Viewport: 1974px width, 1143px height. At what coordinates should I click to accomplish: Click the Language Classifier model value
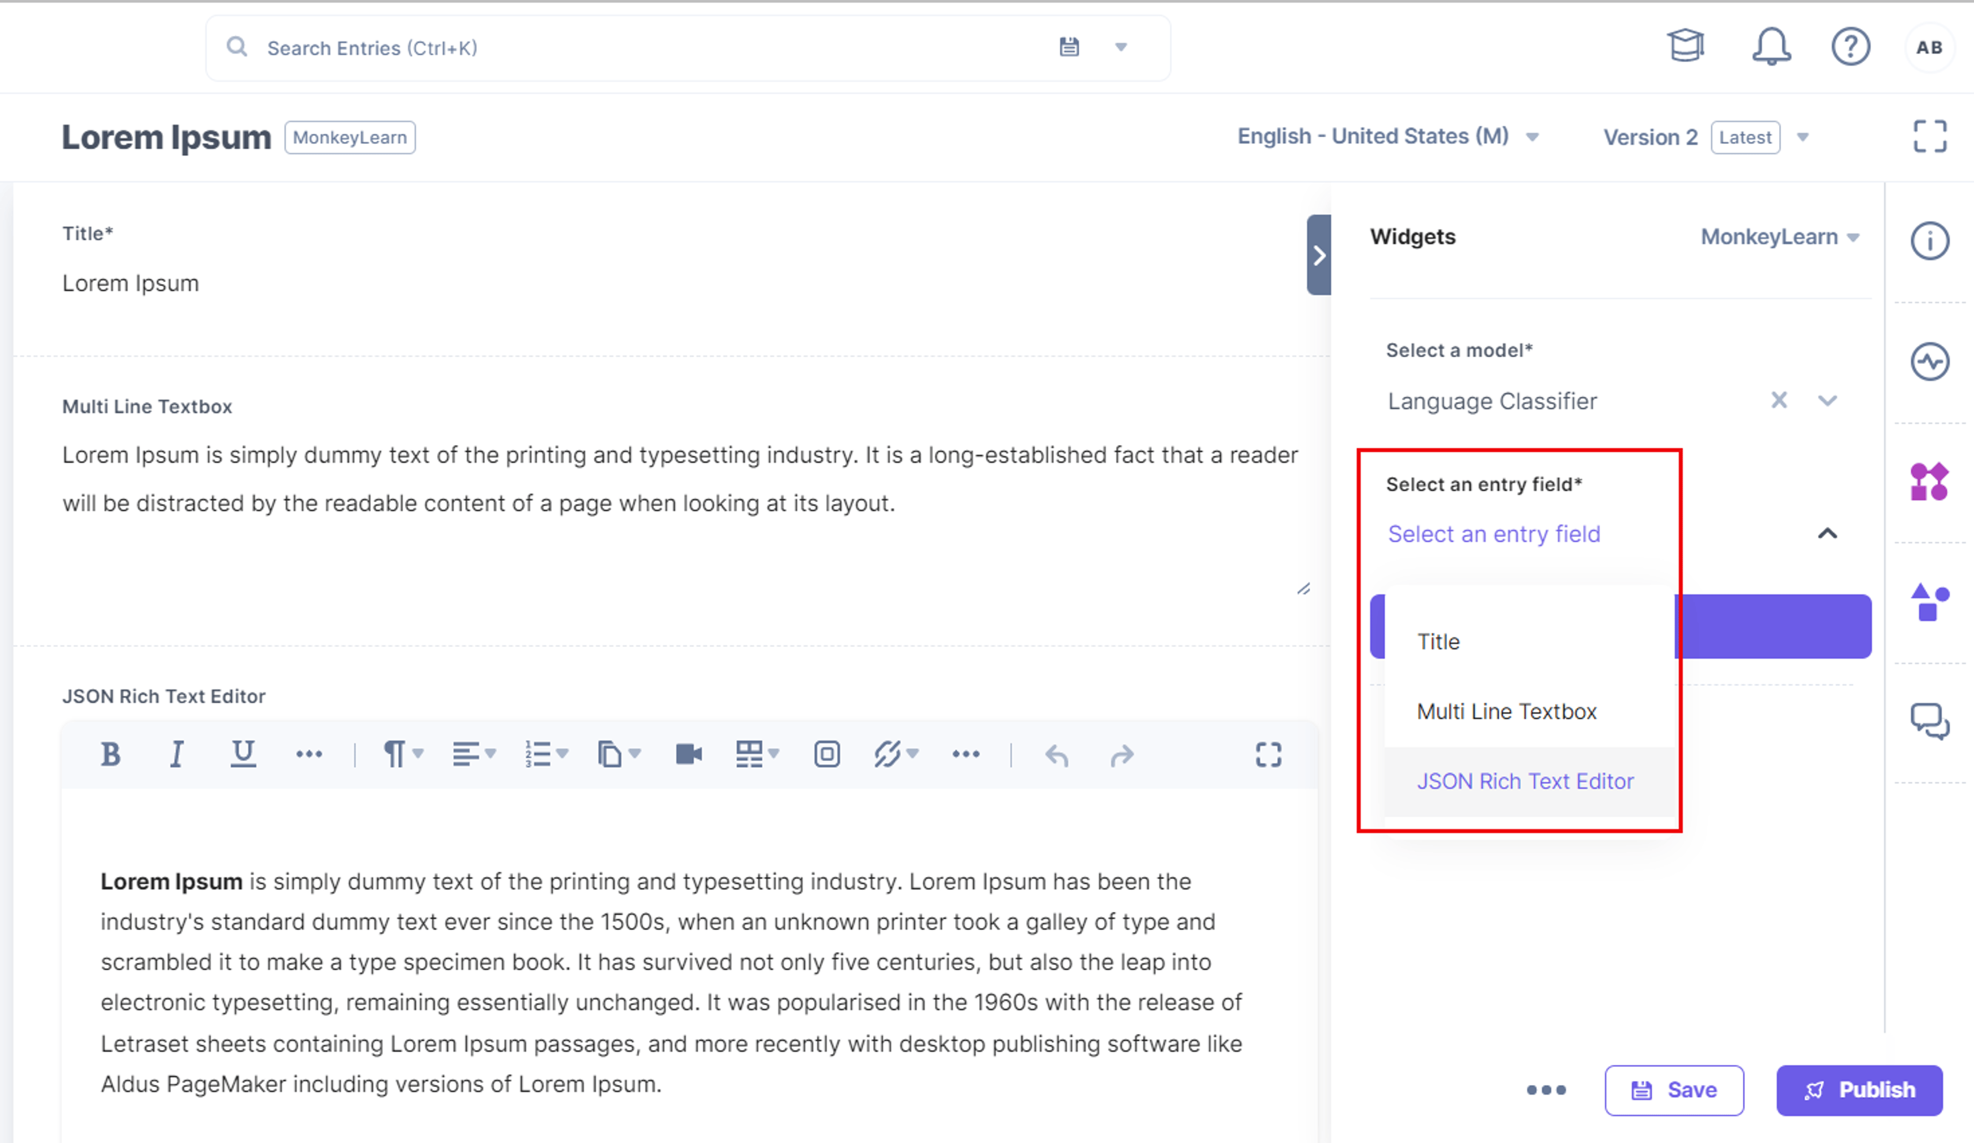pyautogui.click(x=1491, y=401)
